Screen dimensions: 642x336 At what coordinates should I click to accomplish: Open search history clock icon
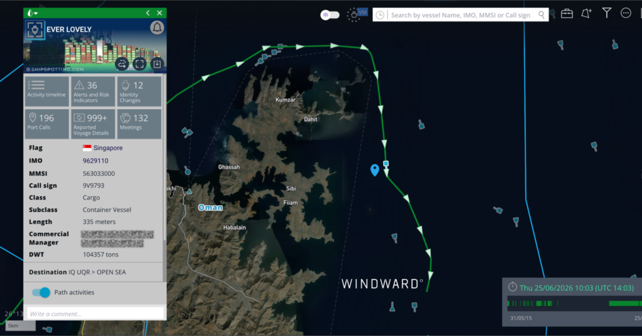click(380, 15)
